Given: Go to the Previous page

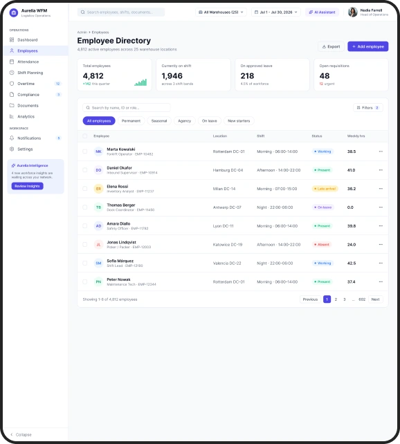Looking at the screenshot, I should pos(310,299).
